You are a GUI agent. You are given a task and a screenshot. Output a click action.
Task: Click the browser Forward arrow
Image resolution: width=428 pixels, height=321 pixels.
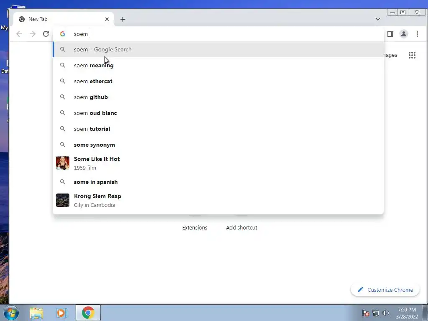tap(33, 34)
